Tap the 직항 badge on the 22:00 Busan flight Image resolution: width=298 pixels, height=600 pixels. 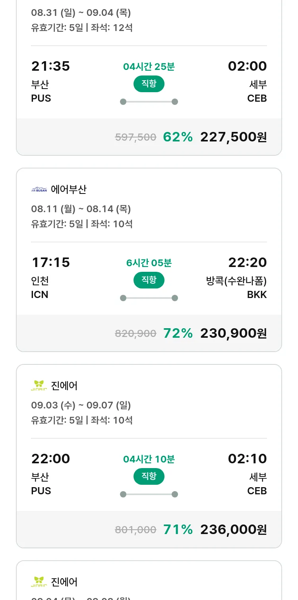tap(149, 476)
